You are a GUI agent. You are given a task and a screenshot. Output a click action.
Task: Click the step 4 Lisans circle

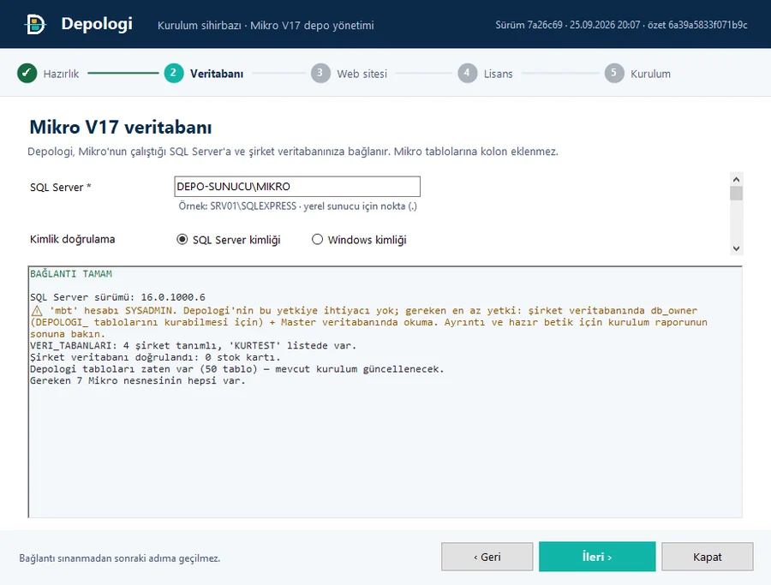click(467, 74)
